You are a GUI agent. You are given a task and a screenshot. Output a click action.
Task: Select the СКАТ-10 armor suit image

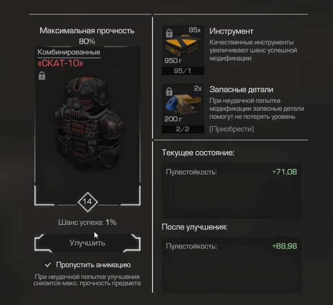click(x=89, y=124)
